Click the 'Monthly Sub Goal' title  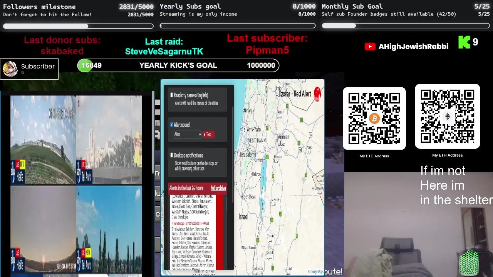click(352, 7)
